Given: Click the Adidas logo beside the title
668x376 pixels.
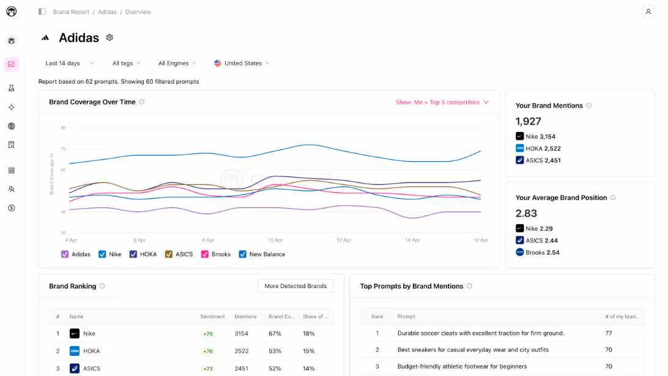Looking at the screenshot, I should click(x=45, y=38).
